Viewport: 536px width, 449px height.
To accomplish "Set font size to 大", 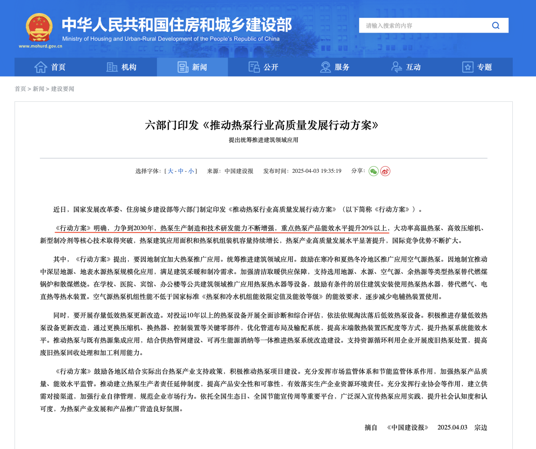I will pos(171,171).
